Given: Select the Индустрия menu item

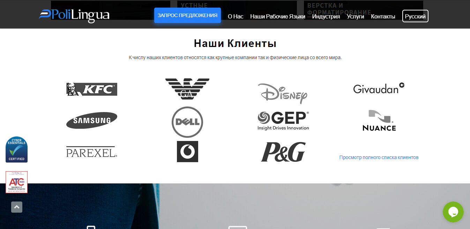Looking at the screenshot, I should pyautogui.click(x=326, y=16).
